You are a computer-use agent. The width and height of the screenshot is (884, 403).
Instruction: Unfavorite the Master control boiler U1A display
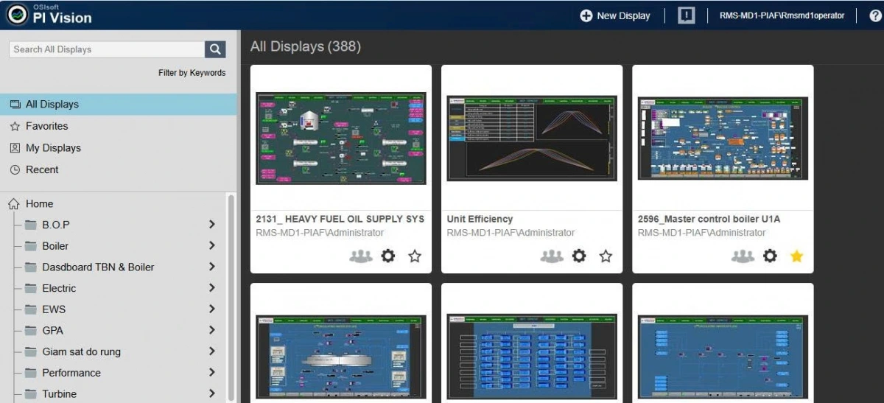[x=796, y=256]
